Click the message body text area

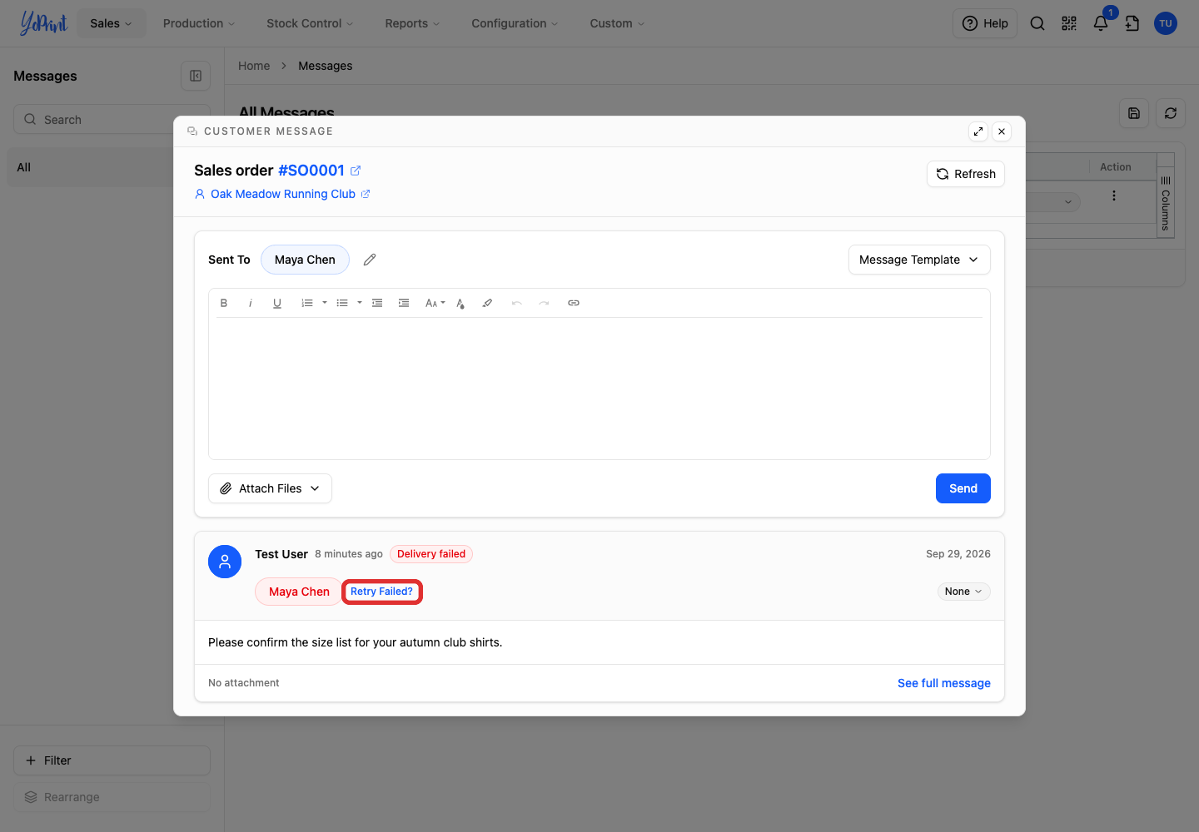599,388
